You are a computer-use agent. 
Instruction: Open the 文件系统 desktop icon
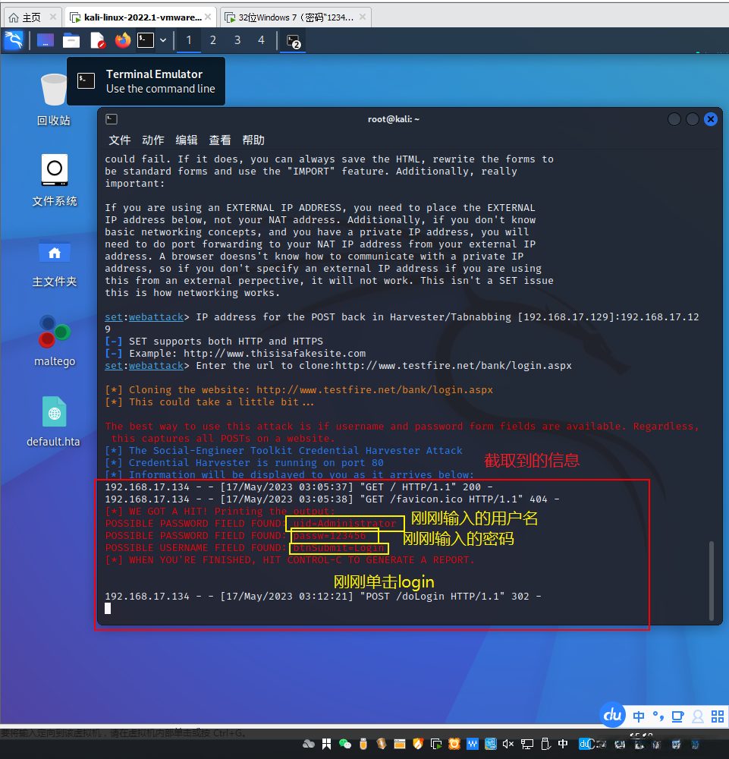[54, 180]
